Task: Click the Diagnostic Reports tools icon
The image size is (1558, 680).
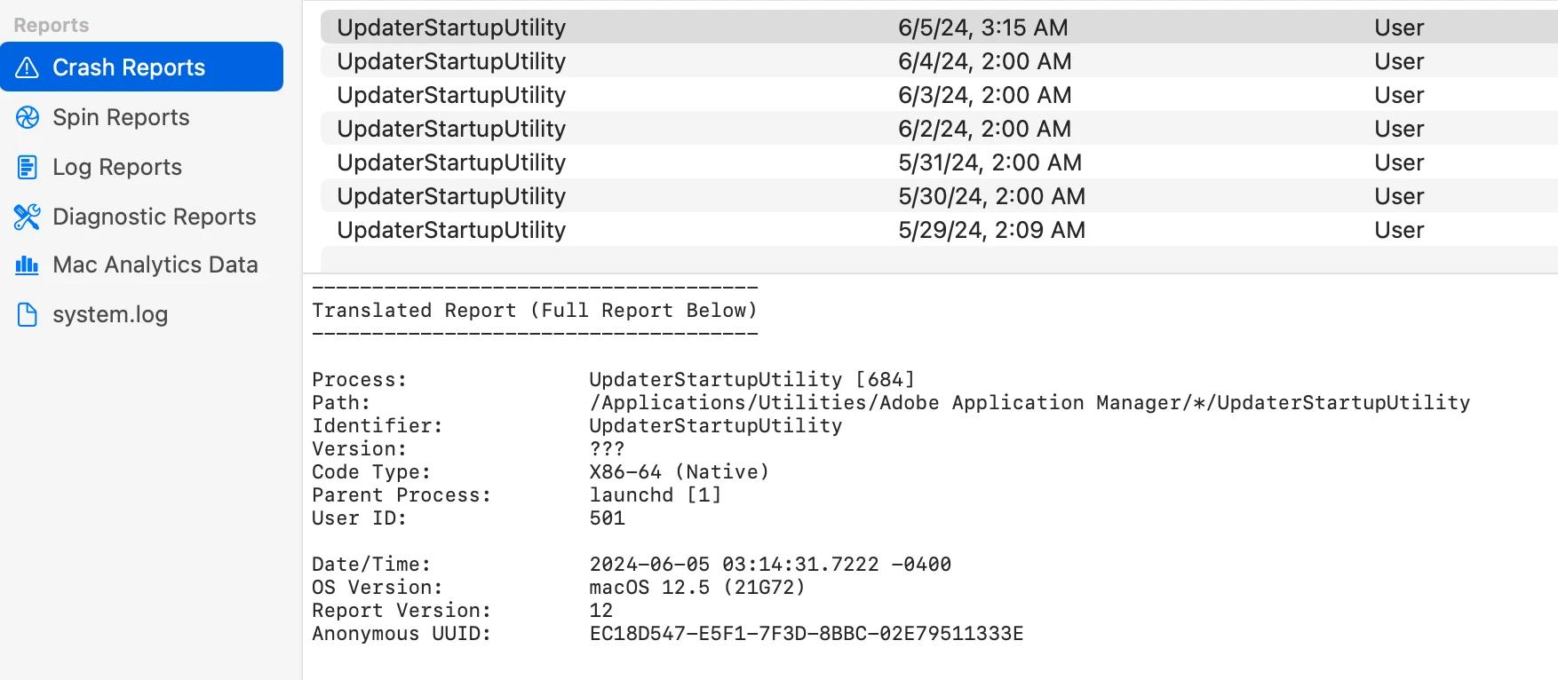Action: [x=28, y=217]
